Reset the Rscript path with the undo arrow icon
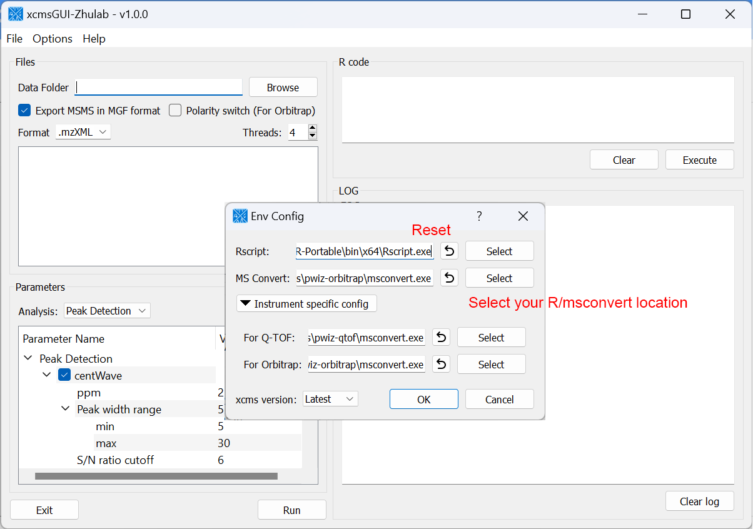Screen dimensions: 753x529 click(x=449, y=251)
